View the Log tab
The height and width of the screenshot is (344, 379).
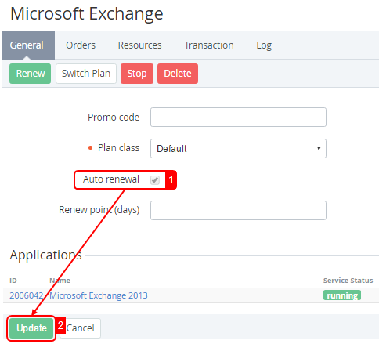(264, 45)
